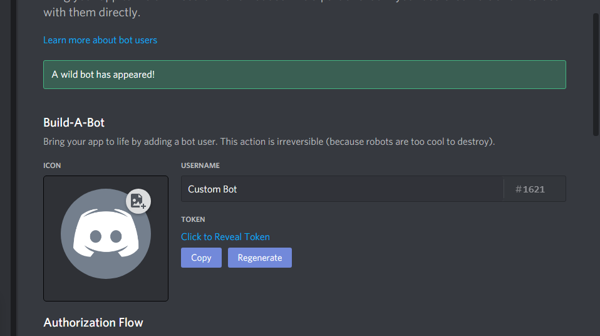Viewport: 600px width, 336px height.
Task: Regenerate the bot token
Action: click(x=260, y=258)
